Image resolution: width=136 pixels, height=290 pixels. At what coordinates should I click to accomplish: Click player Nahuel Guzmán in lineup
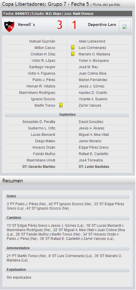coord(42,41)
